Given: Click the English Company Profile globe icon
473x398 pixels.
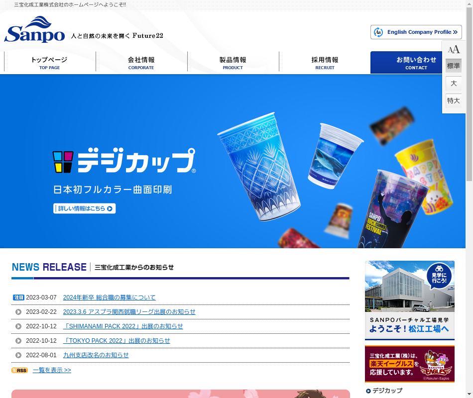Looking at the screenshot, I should click(378, 32).
